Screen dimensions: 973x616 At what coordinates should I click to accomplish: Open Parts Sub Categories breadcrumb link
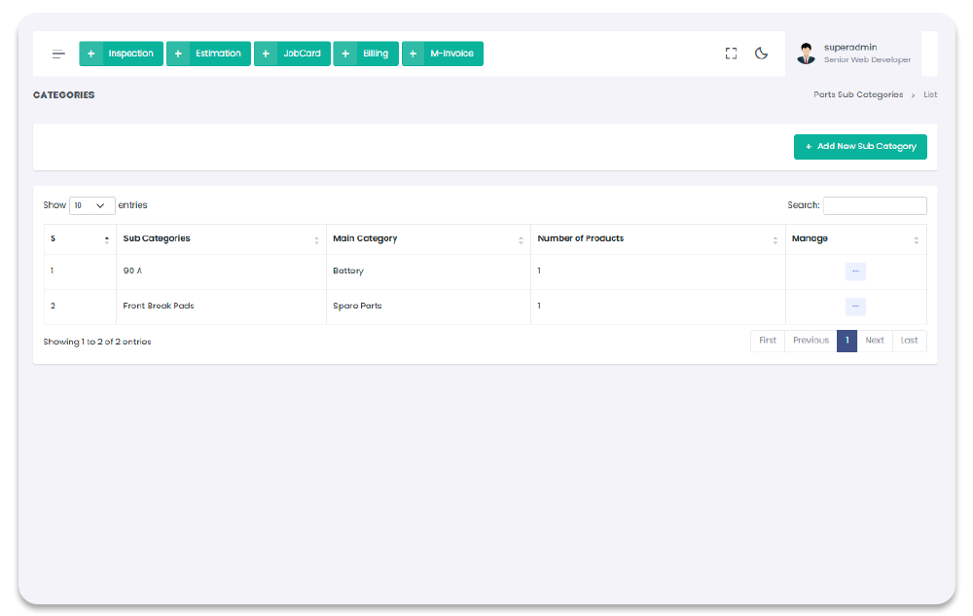pos(858,95)
